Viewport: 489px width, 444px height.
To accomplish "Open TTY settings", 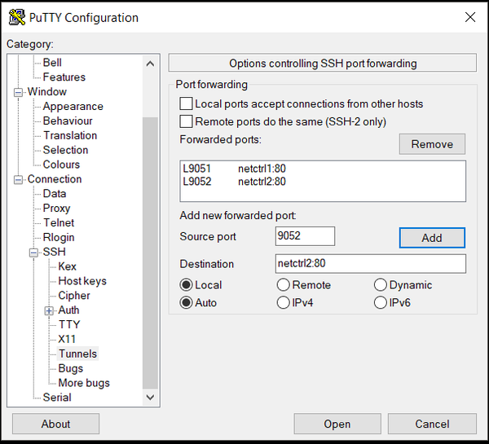I will (69, 324).
